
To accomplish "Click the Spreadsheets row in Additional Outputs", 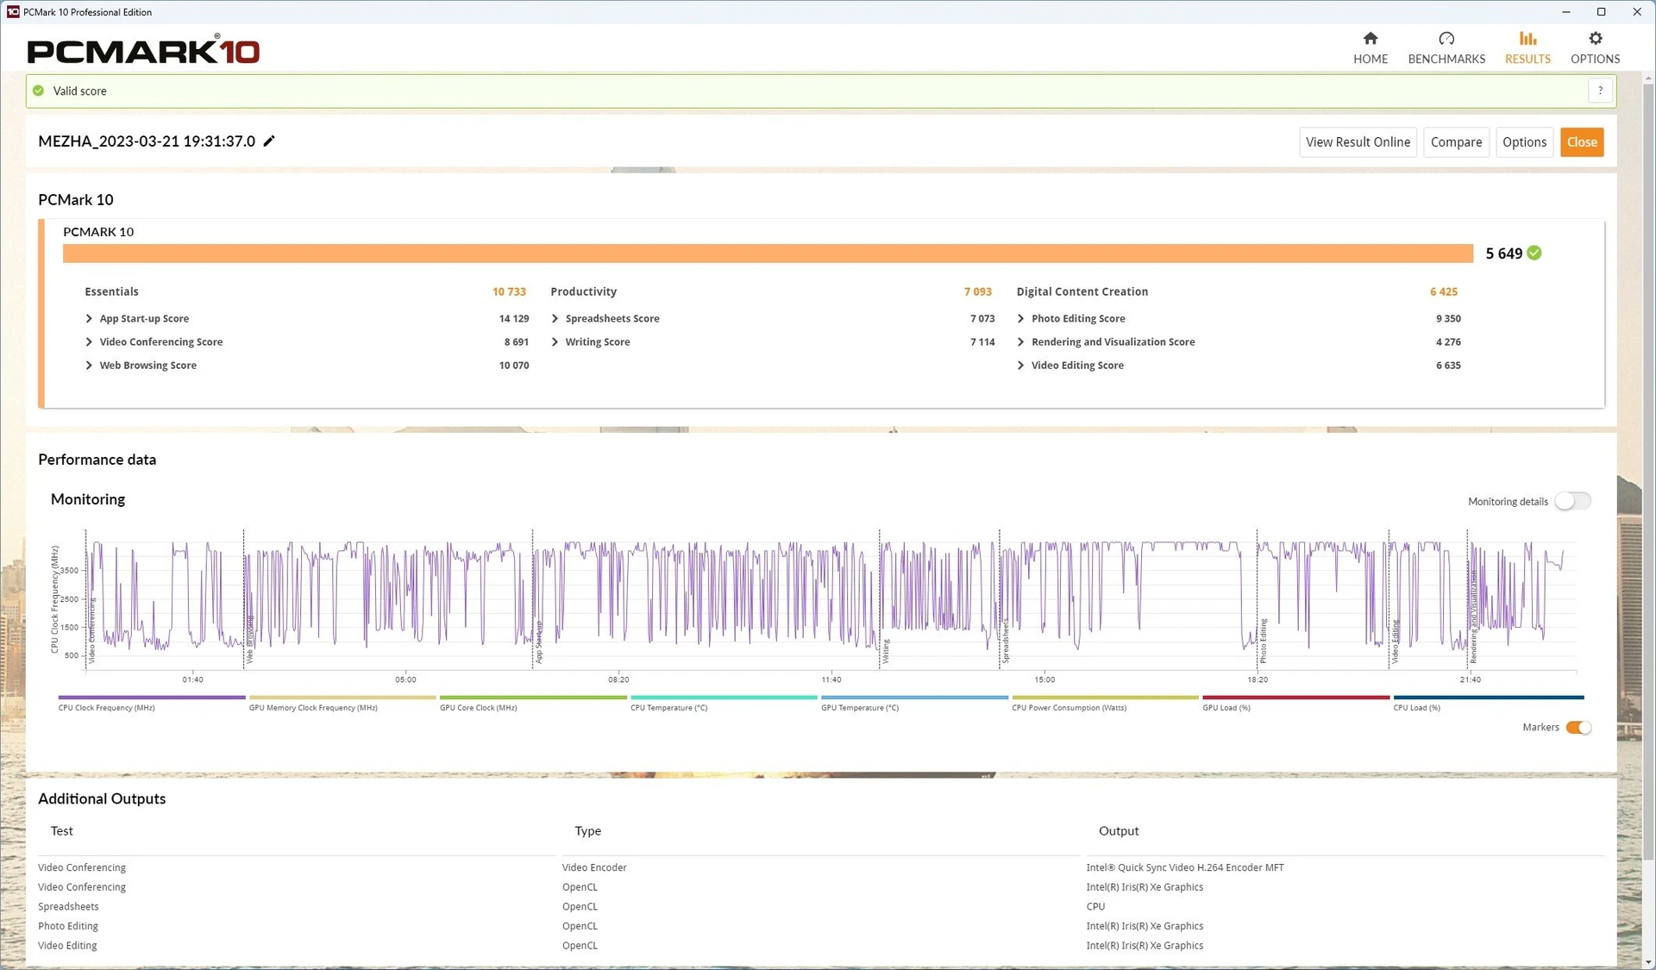I will 820,906.
